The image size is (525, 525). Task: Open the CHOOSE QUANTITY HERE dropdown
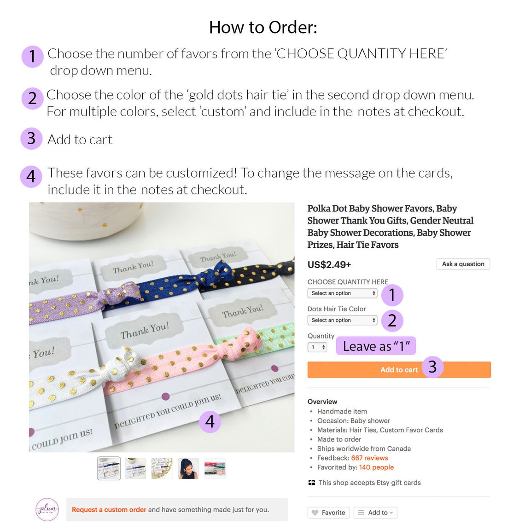(x=342, y=293)
